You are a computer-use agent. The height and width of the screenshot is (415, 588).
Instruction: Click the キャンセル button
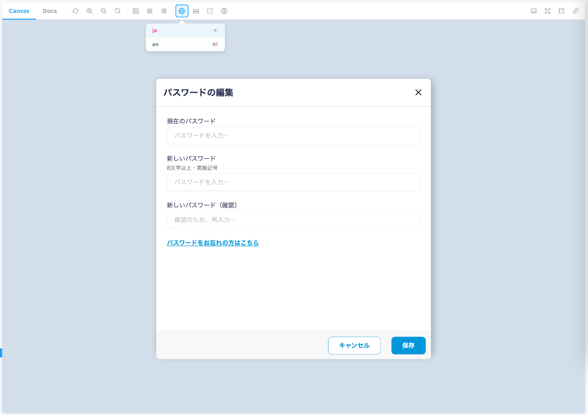354,345
